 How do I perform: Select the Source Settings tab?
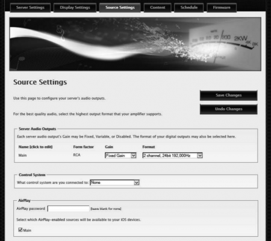point(120,8)
